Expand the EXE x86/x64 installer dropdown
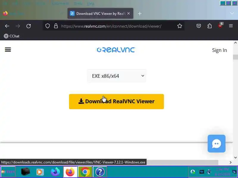 tap(117, 76)
